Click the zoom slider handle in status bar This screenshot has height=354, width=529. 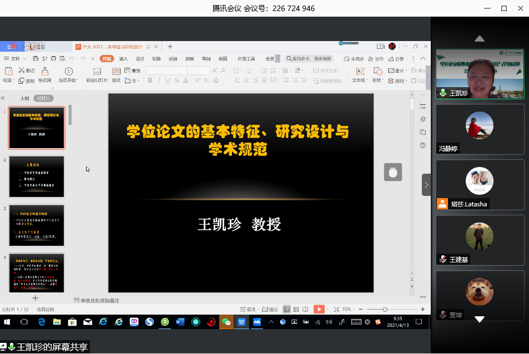tap(385, 309)
